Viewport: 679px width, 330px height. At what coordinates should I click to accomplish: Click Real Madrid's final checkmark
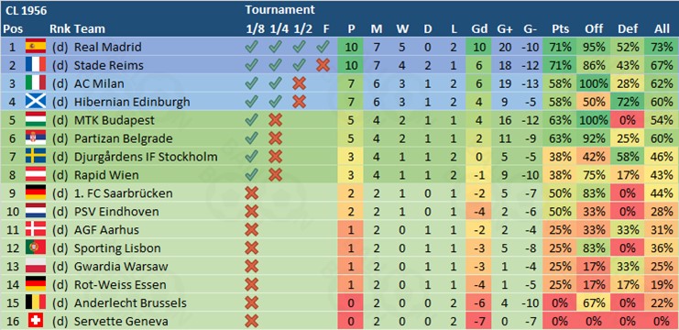tap(323, 47)
